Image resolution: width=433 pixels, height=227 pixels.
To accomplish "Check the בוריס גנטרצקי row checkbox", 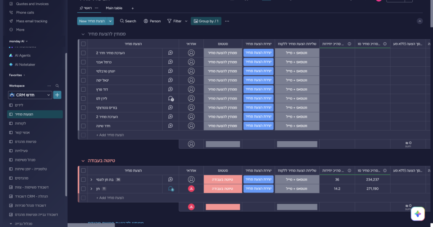I will [83, 108].
